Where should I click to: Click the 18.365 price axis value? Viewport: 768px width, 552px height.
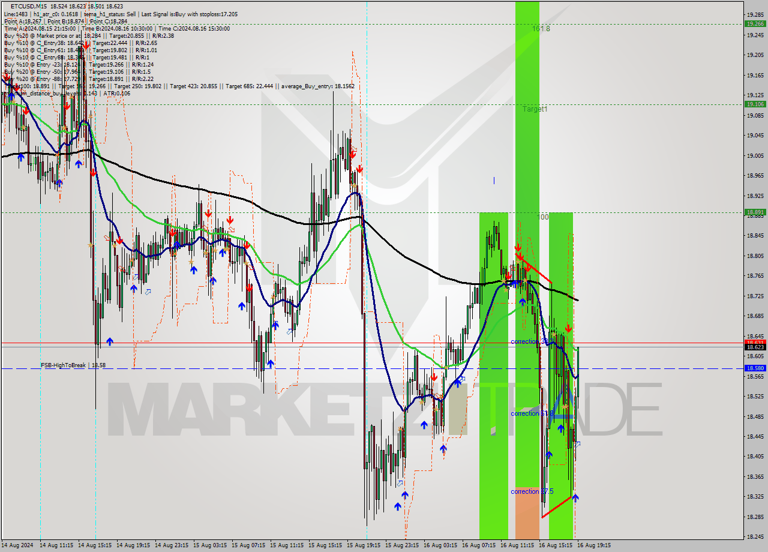(755, 476)
